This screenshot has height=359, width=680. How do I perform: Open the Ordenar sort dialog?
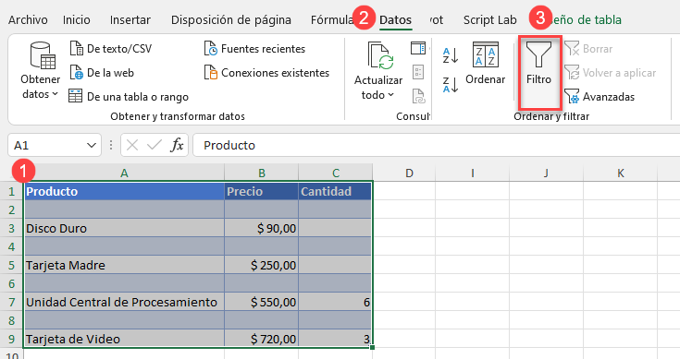click(x=486, y=63)
